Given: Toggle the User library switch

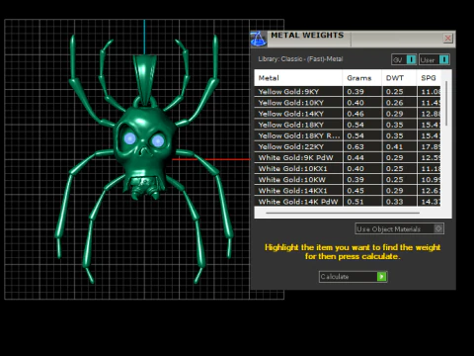Looking at the screenshot, I should click(434, 59).
